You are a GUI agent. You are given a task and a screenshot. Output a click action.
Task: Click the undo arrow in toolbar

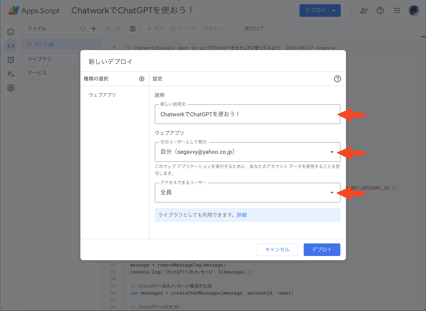point(108,29)
